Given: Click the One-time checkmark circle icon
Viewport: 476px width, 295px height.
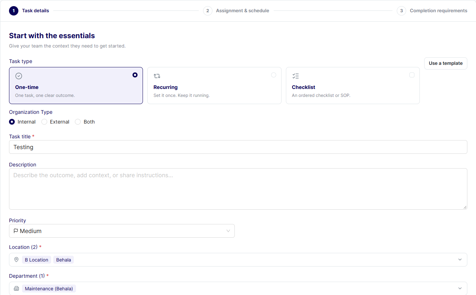Looking at the screenshot, I should [x=19, y=76].
